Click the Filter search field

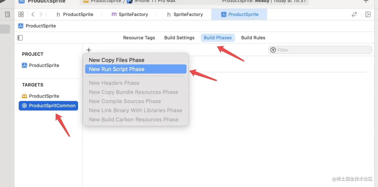[320, 50]
